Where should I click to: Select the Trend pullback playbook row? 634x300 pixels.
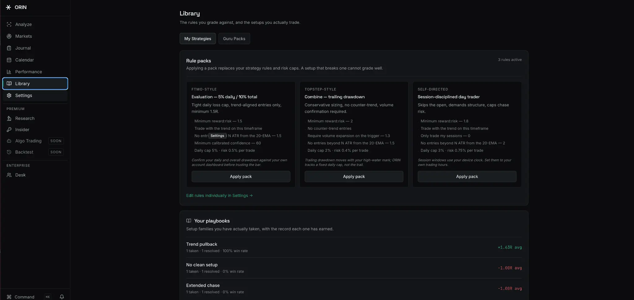coord(354,247)
